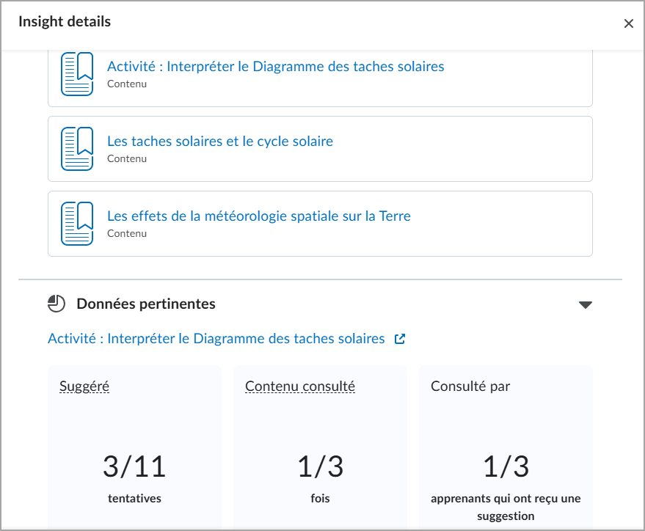Click the content icon for météorologie spatiale item

point(77,224)
